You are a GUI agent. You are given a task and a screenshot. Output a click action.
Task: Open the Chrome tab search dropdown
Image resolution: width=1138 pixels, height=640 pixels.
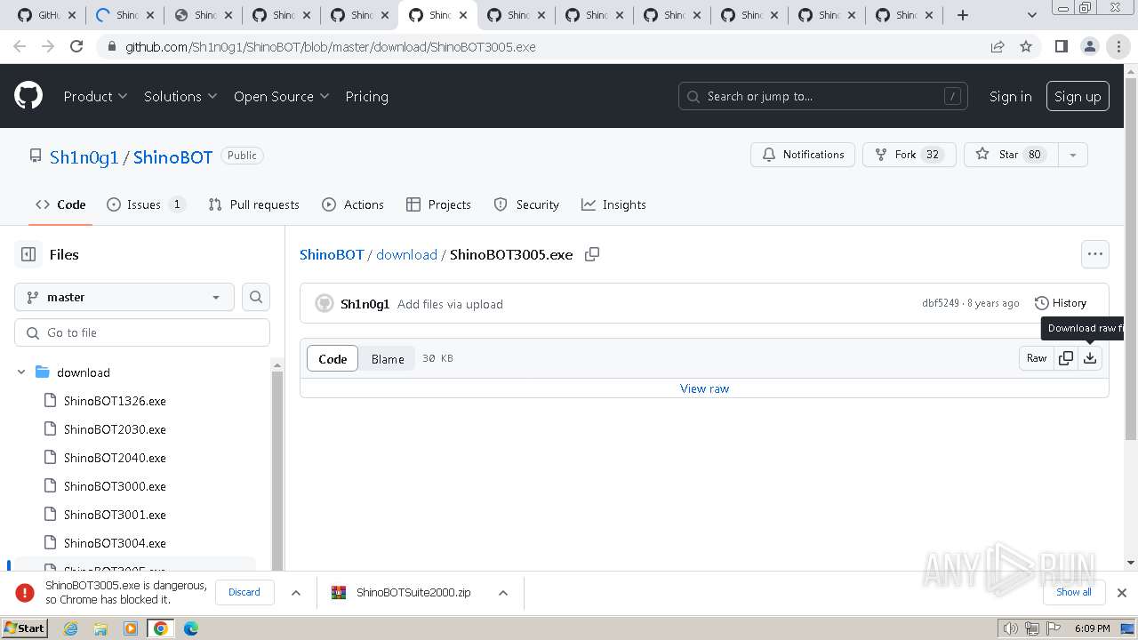[1032, 15]
